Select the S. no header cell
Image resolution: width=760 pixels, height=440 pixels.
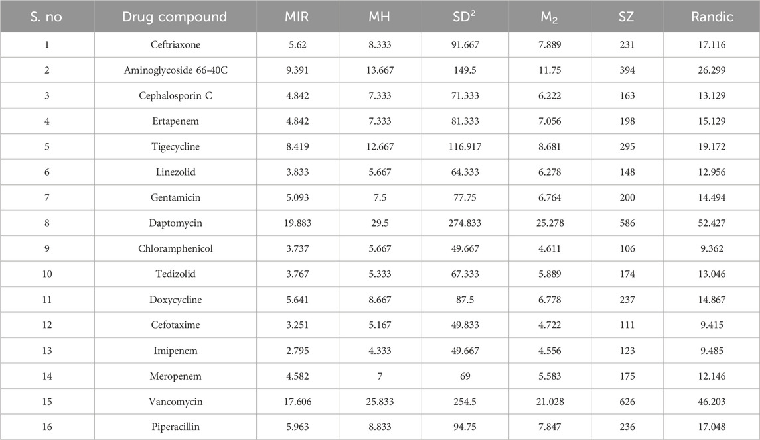47,17
